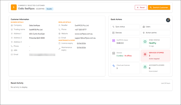
Task: Open Sync status quick action
Action: (x=125, y=27)
